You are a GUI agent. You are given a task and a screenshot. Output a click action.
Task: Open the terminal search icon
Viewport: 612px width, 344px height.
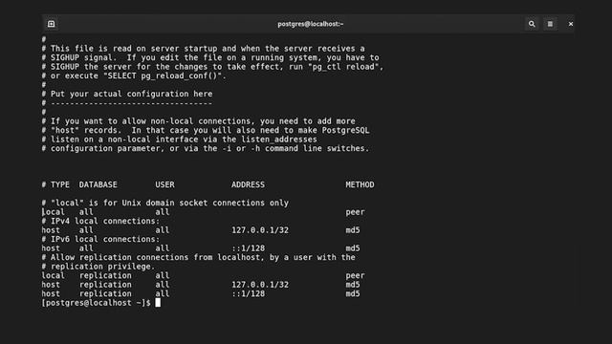point(532,24)
